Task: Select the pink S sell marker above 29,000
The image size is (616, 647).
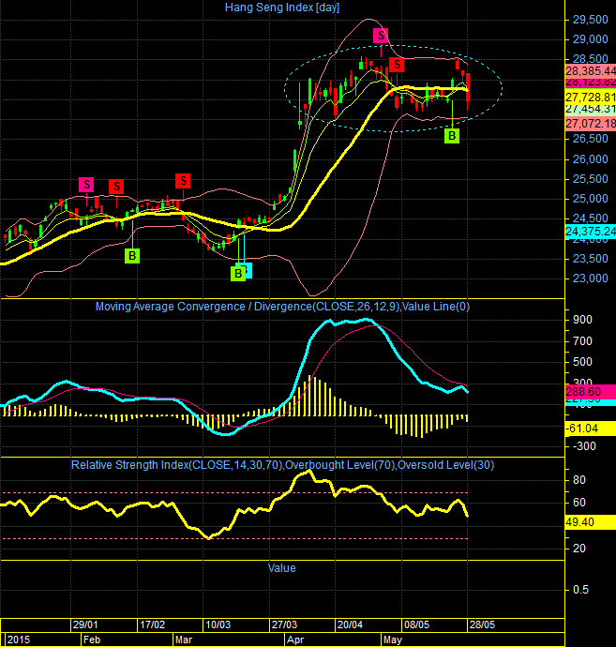Action: click(381, 36)
